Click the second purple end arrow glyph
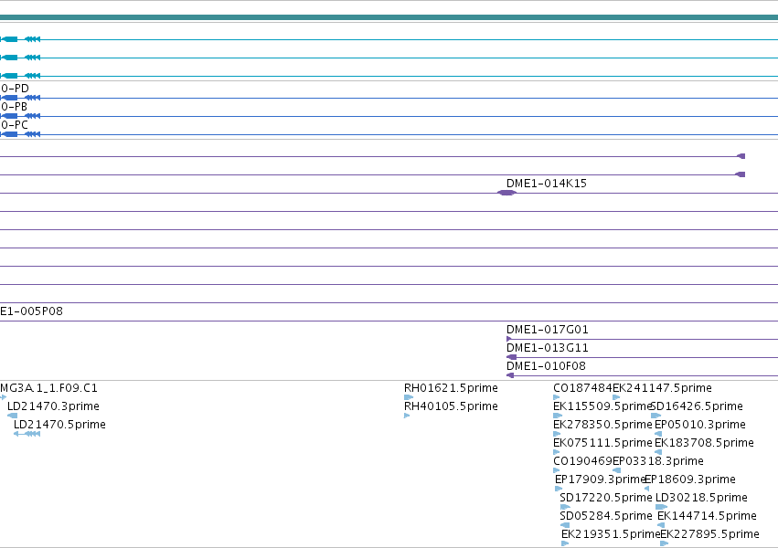 (x=740, y=174)
